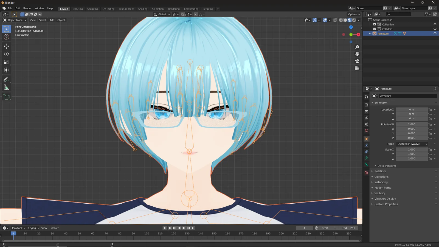This screenshot has height=247, width=439.
Task: Jump playback to the last frame
Action: (193, 228)
